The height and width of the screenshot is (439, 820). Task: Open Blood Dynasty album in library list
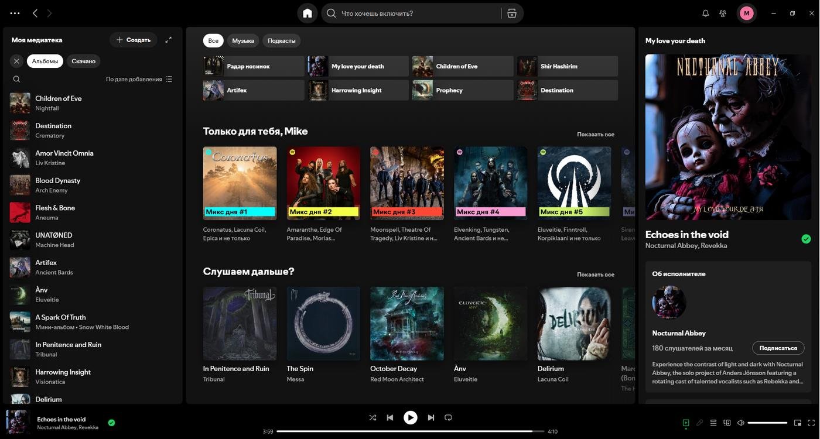pos(94,185)
